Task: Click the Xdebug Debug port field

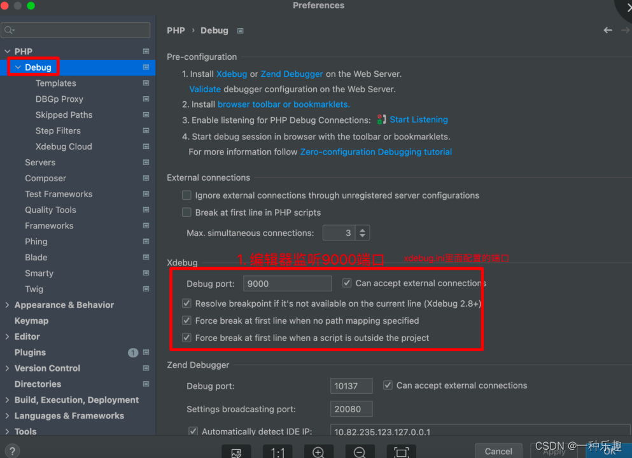Action: click(x=287, y=283)
